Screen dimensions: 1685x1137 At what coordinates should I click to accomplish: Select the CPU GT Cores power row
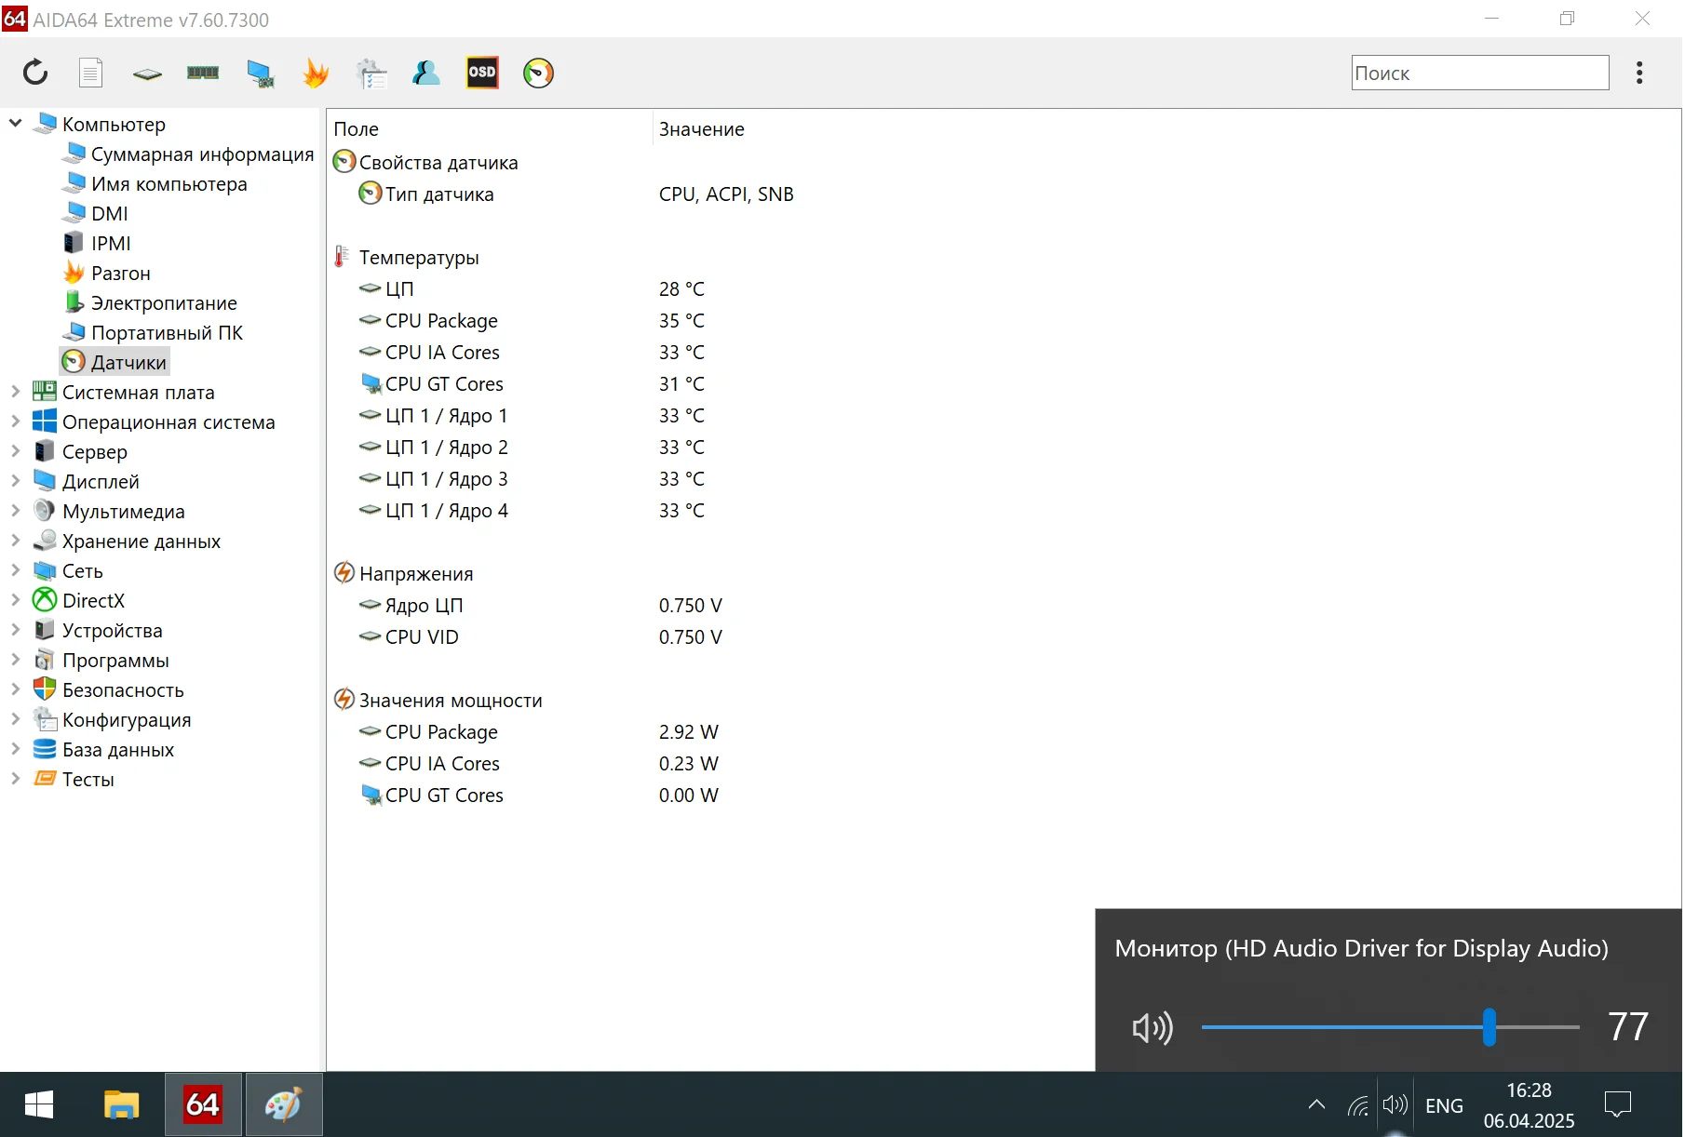pyautogui.click(x=1004, y=796)
